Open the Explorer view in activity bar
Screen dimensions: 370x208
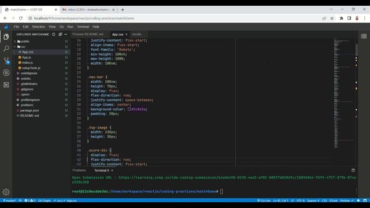click(x=6, y=37)
